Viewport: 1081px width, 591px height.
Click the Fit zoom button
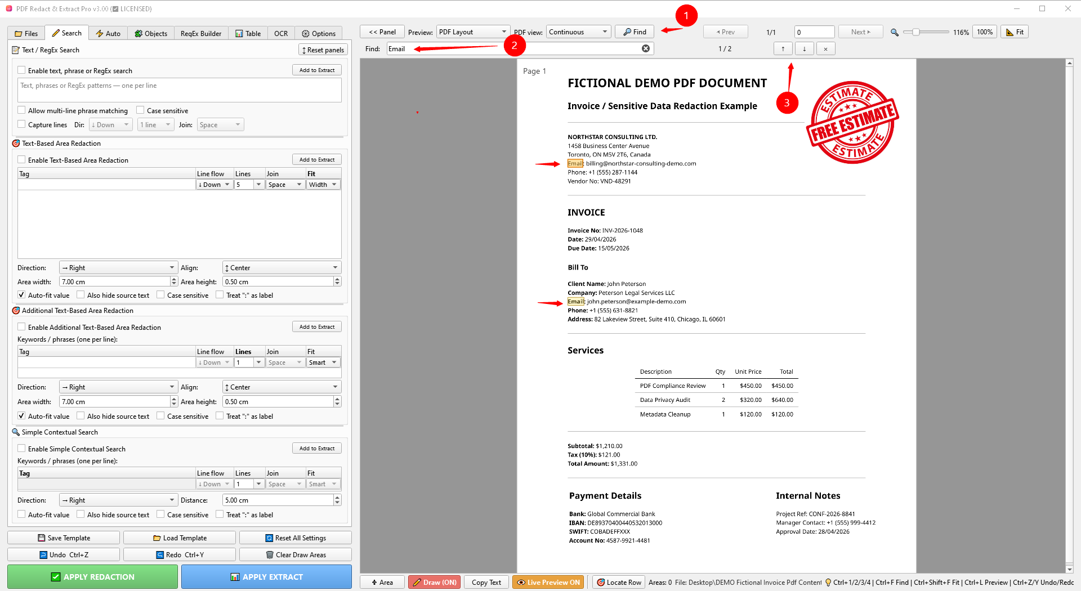[x=1015, y=32]
